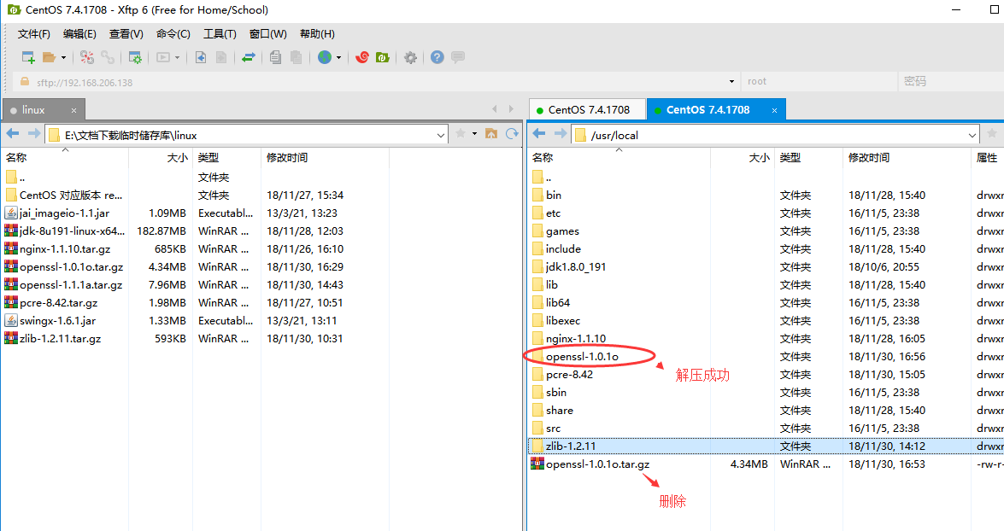This screenshot has height=531, width=1004.
Task: Open Options via the gear icon
Action: [x=410, y=57]
